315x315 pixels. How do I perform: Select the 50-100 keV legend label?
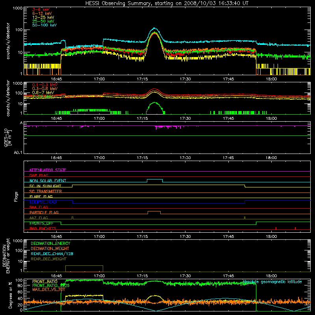(44, 25)
